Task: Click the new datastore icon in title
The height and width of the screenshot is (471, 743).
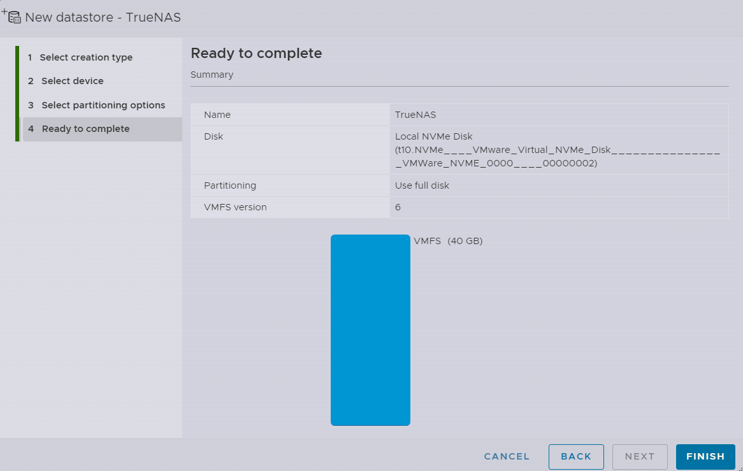Action: click(11, 17)
